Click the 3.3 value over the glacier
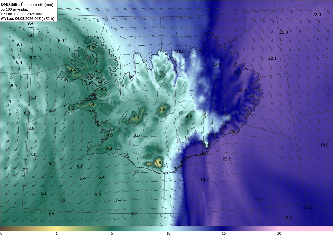The image size is (333, 236). click(x=136, y=118)
